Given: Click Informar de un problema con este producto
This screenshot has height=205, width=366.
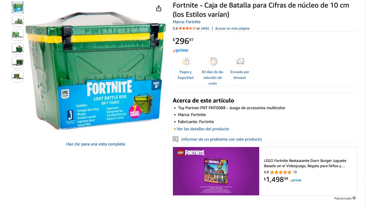Looking at the screenshot, I should [x=221, y=139].
